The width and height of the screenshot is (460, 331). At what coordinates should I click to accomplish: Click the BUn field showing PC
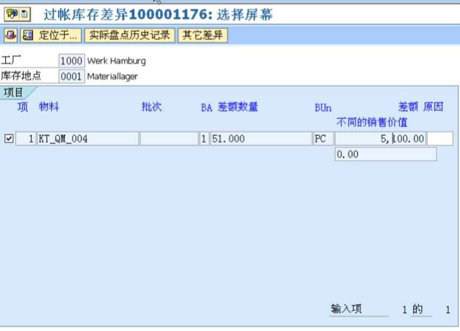(323, 138)
